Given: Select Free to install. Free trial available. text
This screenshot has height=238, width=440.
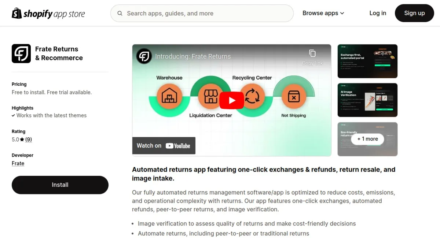Looking at the screenshot, I should click(52, 92).
